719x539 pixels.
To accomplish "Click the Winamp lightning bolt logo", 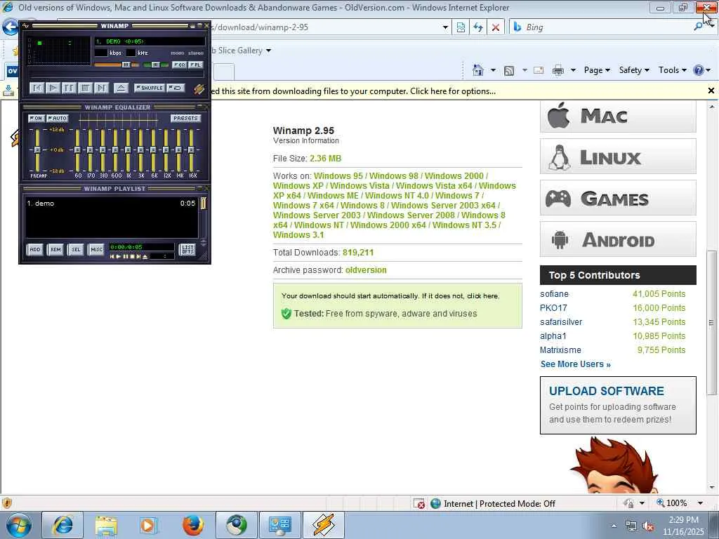I will coord(199,88).
